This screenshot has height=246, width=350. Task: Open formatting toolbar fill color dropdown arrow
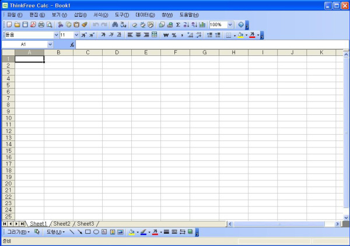pyautogui.click(x=246, y=35)
